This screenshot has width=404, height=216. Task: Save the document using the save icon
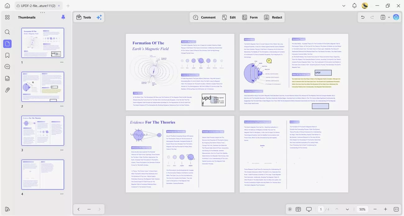383,17
